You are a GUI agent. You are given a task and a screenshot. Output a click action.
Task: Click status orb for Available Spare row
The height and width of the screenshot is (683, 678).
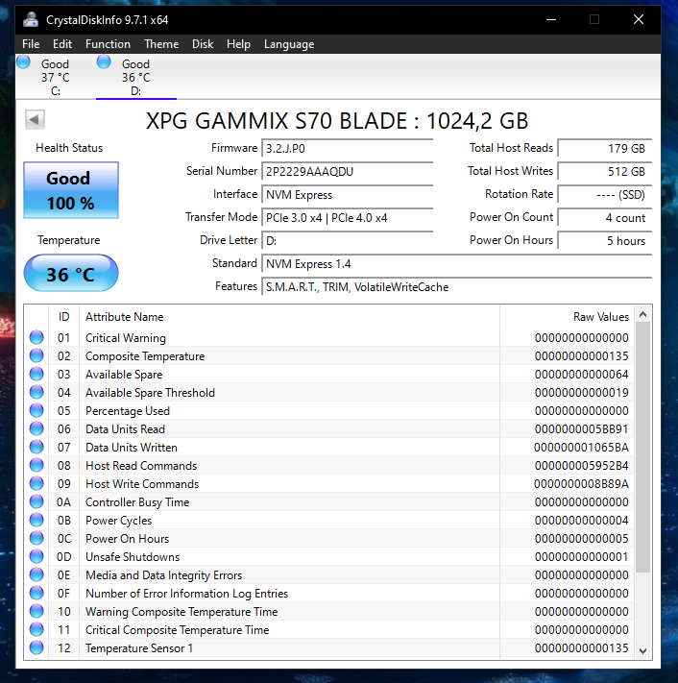pyautogui.click(x=36, y=374)
